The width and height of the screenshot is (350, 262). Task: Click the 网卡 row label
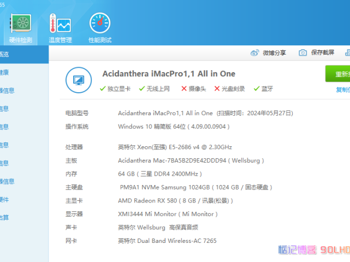coord(71,241)
